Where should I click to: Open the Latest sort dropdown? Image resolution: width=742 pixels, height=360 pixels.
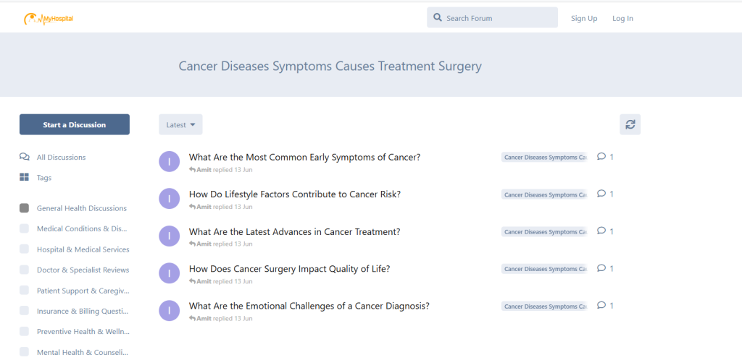180,125
